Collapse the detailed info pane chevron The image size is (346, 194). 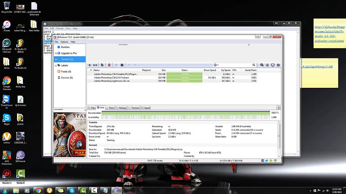click(x=278, y=108)
